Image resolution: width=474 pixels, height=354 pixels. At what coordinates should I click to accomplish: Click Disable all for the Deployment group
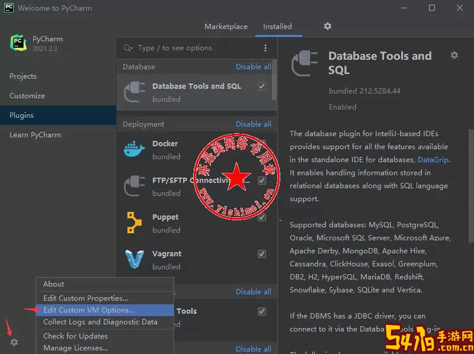pos(254,124)
